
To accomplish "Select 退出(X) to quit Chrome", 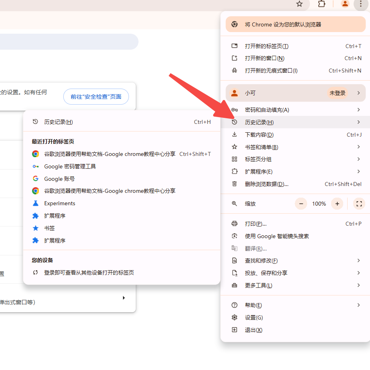I will 296,330.
